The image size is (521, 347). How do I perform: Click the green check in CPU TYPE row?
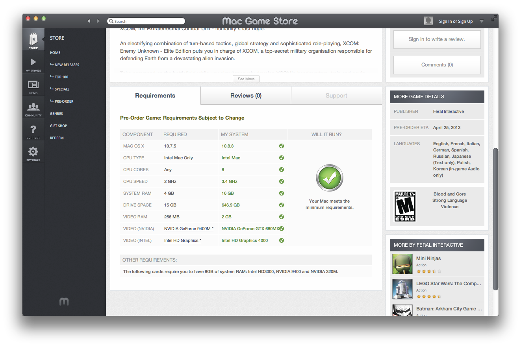[282, 158]
